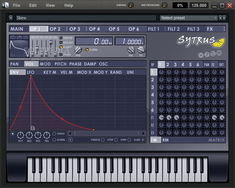This screenshot has width=235, height=188.
Task: Click the Skew preset name field
Action: (x=86, y=18)
